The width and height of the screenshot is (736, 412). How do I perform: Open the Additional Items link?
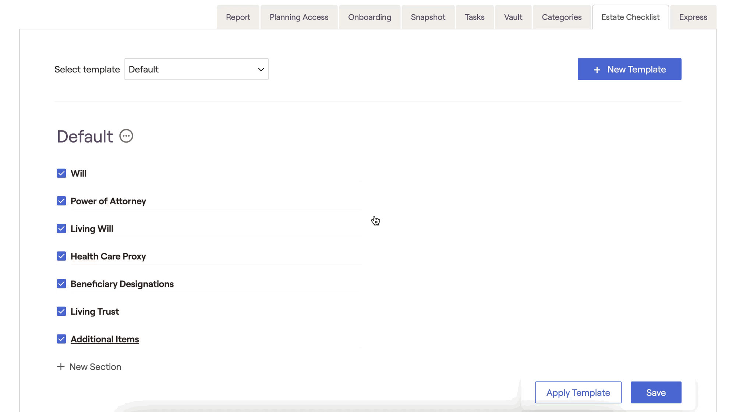pyautogui.click(x=105, y=339)
